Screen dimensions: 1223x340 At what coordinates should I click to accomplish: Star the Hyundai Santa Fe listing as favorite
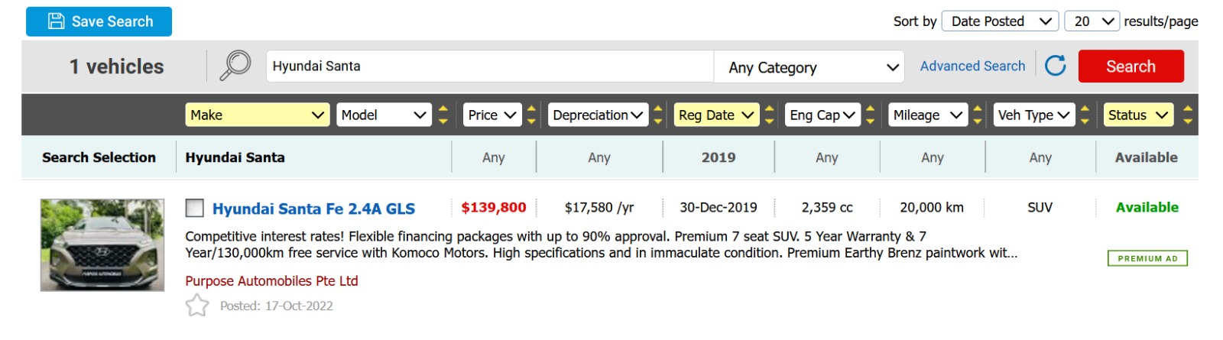pos(197,306)
